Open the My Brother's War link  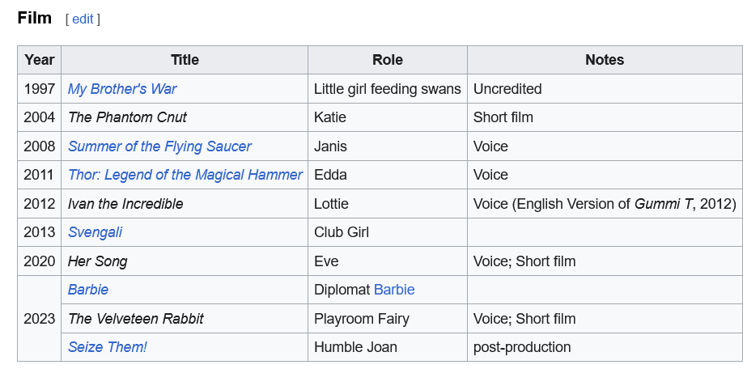pyautogui.click(x=122, y=89)
